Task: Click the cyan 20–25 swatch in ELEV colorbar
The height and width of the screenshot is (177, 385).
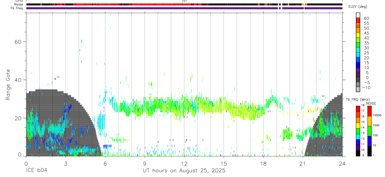Action: 358,55
